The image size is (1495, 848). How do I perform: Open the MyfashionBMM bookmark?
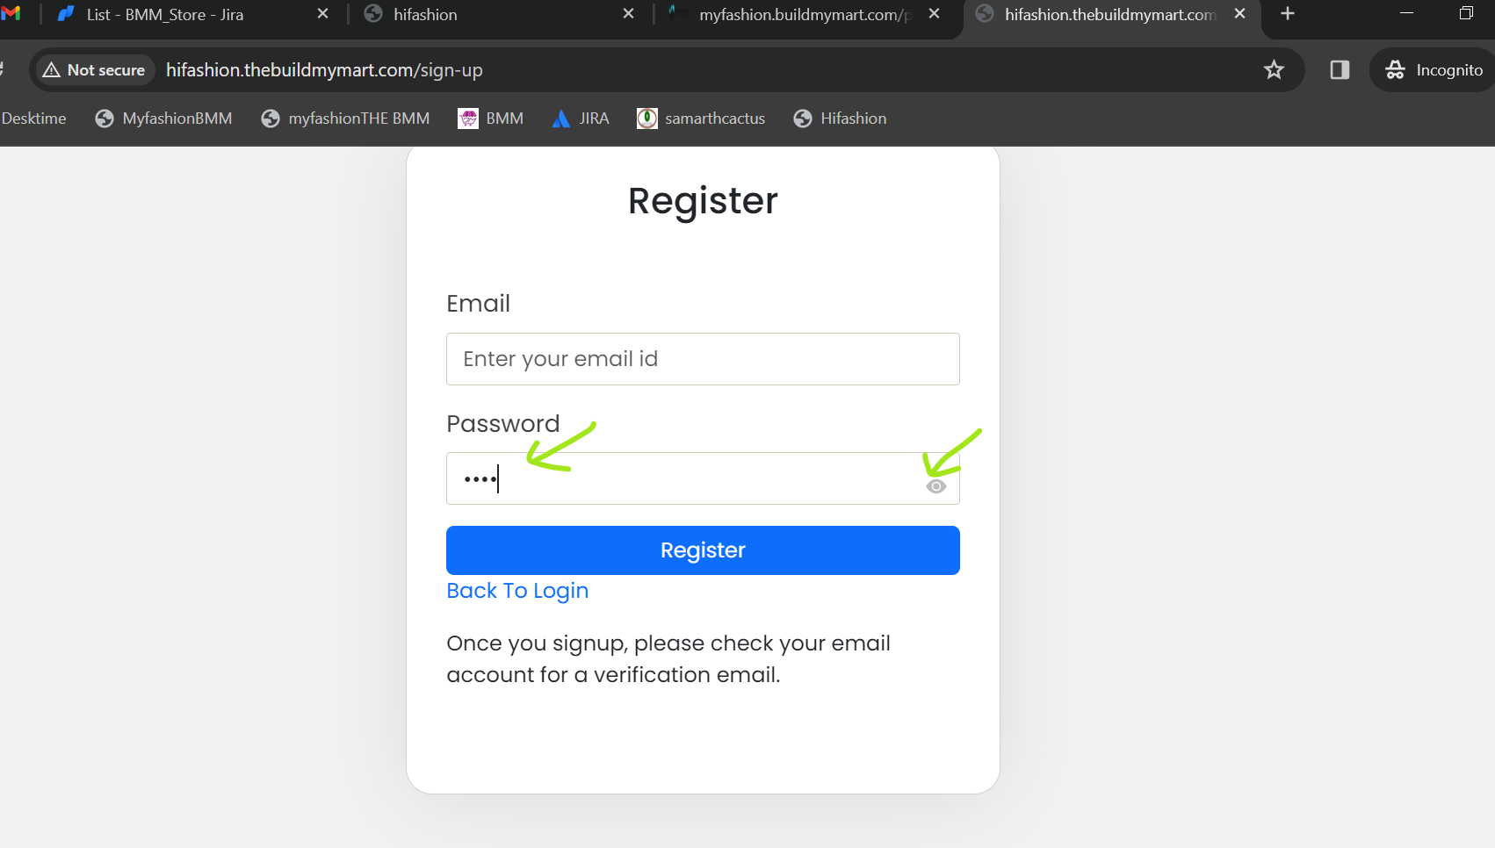point(163,119)
